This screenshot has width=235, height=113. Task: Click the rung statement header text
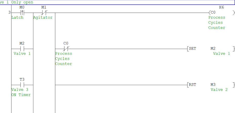pyautogui.click(x=16, y=2)
